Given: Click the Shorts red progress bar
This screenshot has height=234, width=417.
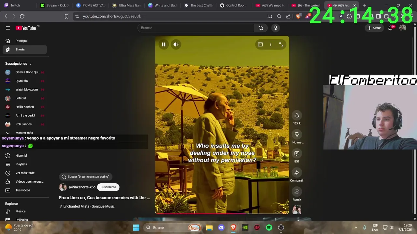Looking at the screenshot, I should pos(222,214).
